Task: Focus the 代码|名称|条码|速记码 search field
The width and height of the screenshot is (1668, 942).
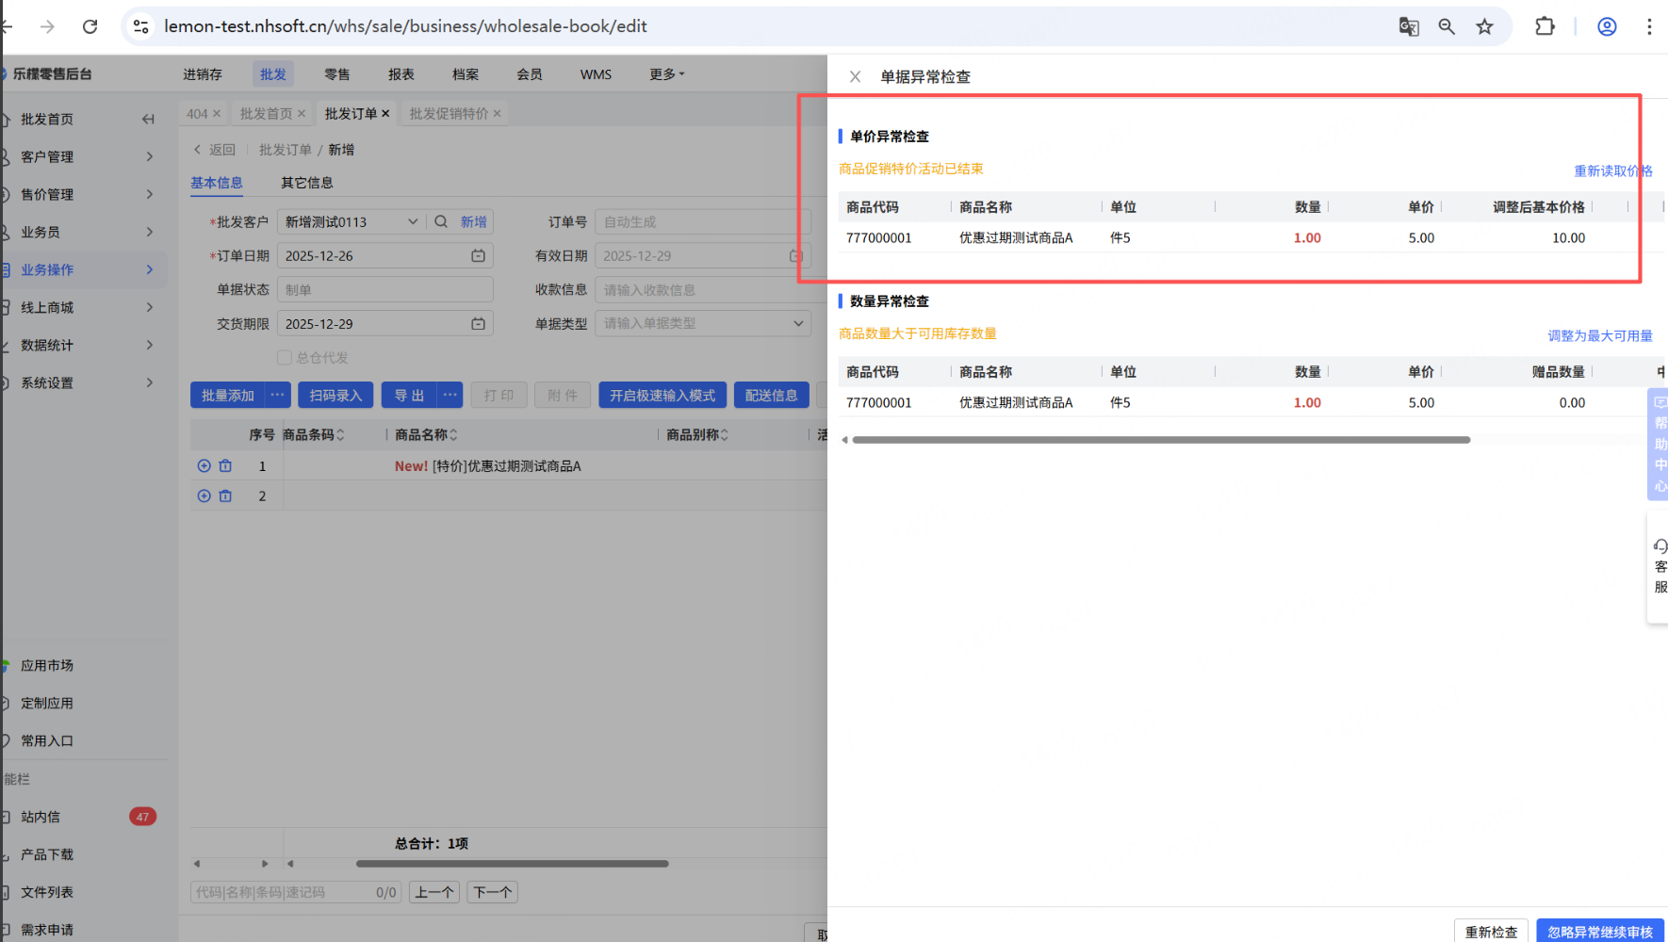Action: tap(296, 892)
